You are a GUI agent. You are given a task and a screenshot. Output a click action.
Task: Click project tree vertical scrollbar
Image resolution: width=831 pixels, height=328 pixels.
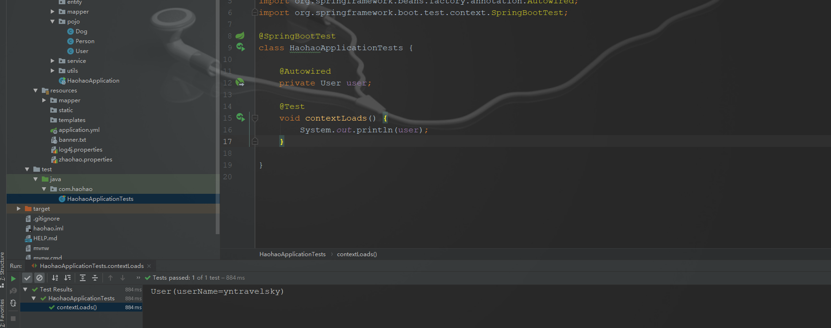point(217,117)
